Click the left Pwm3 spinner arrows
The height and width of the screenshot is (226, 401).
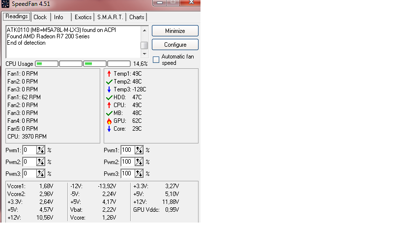[41, 173]
